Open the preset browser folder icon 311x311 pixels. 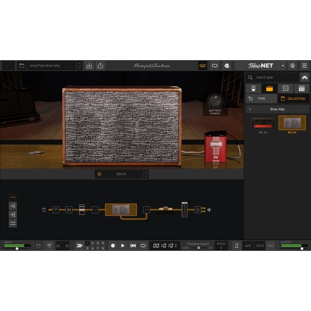(x=22, y=66)
